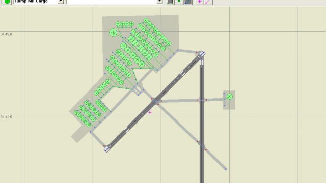Click the green circle parking button in toolbar
326x183 pixels.
click(7, 2)
